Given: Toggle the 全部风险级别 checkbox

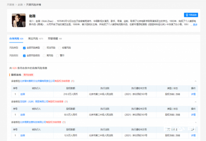Looking at the screenshot, I should tap(24, 56).
